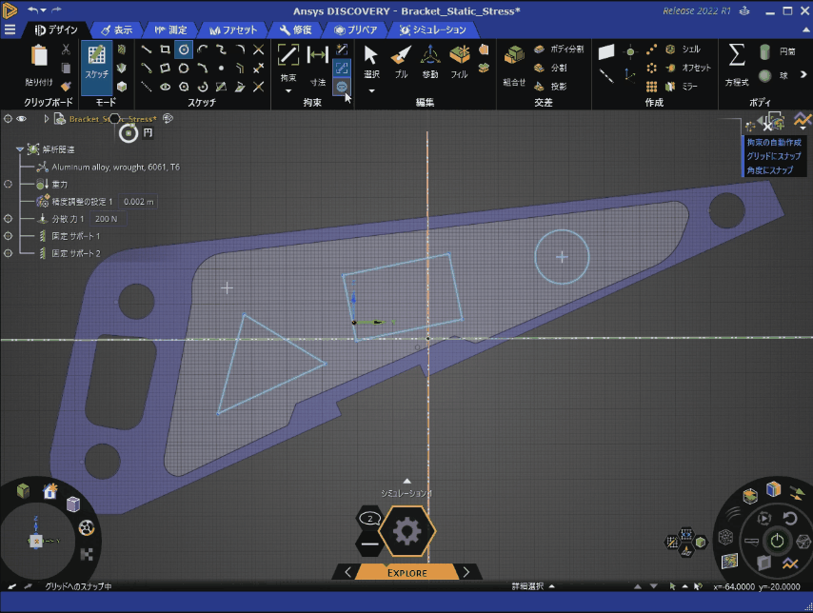
Task: Toggle the circle next to 重力
Action: click(8, 184)
